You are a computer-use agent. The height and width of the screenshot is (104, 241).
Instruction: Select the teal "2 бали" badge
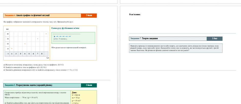pos(89,85)
